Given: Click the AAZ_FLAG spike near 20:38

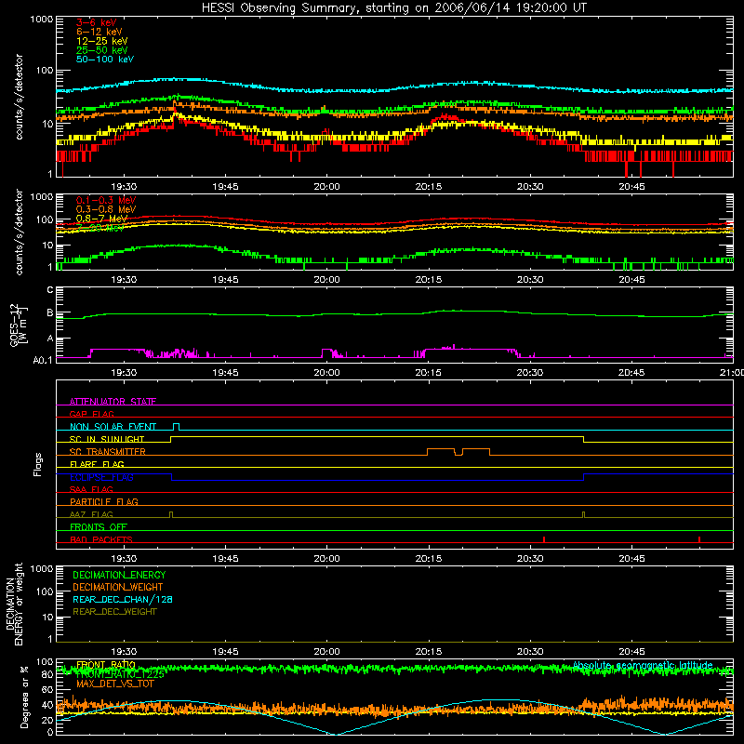Looking at the screenshot, I should coord(584,515).
